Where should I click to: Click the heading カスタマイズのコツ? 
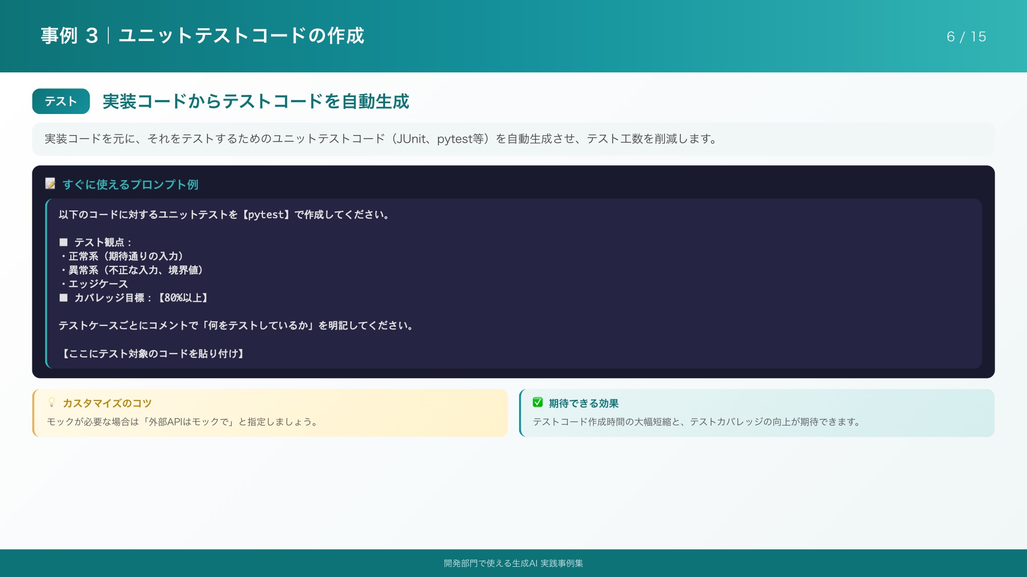(107, 403)
